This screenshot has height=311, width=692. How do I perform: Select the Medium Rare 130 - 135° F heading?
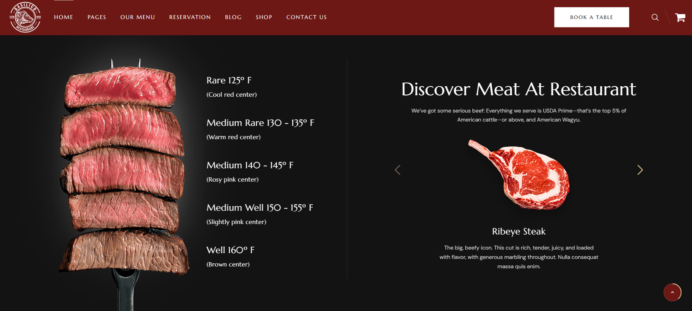point(260,123)
